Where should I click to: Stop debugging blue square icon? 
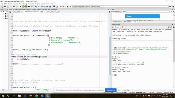pos(50,7)
